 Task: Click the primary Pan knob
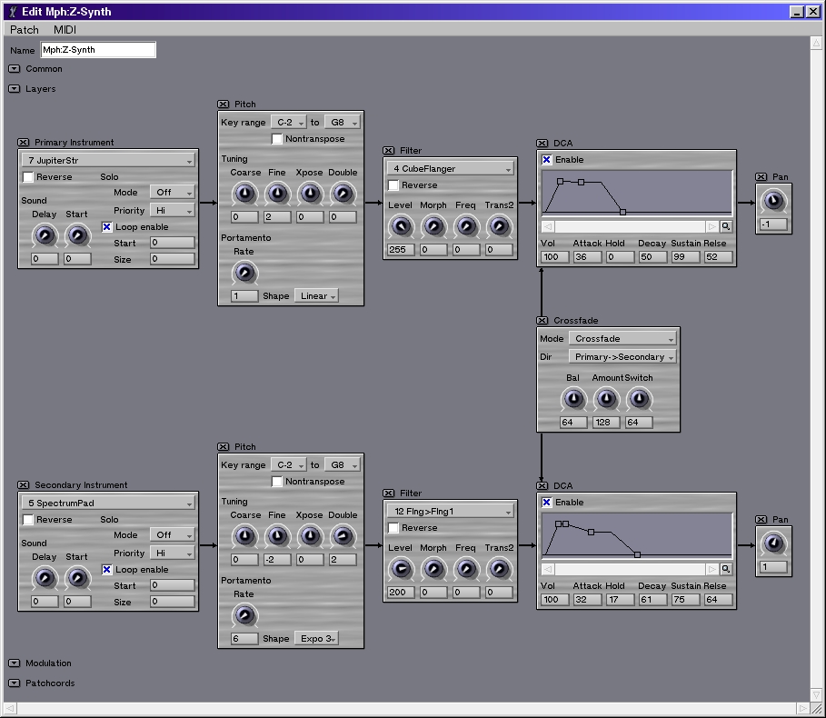tap(772, 201)
